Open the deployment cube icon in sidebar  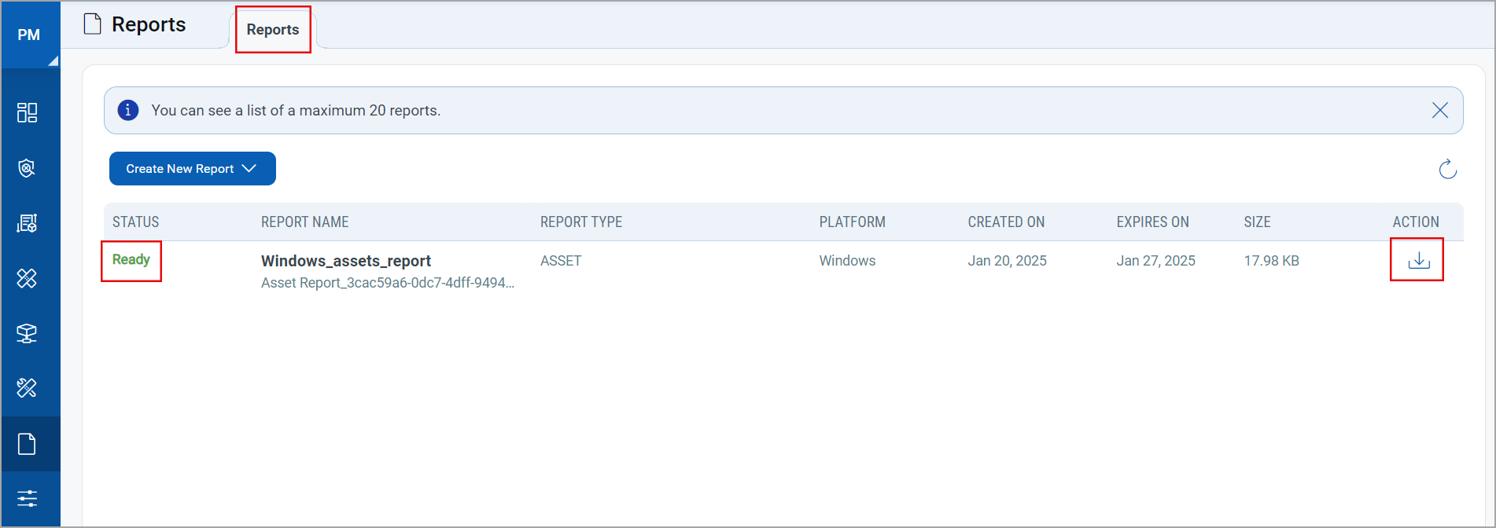[x=28, y=333]
